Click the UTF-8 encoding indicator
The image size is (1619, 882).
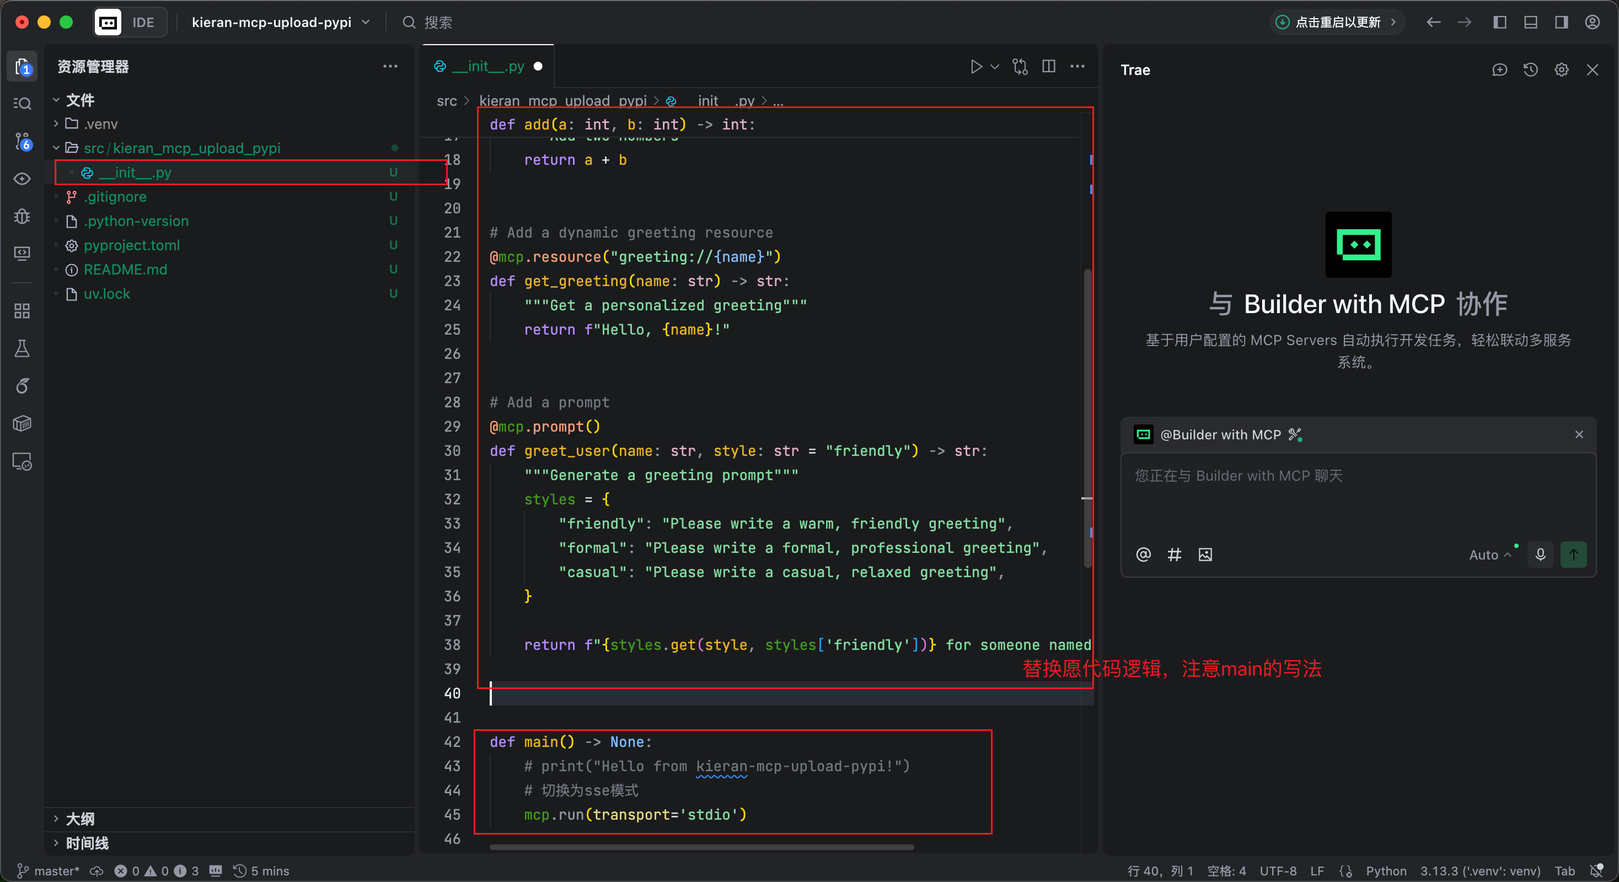coord(1278,870)
